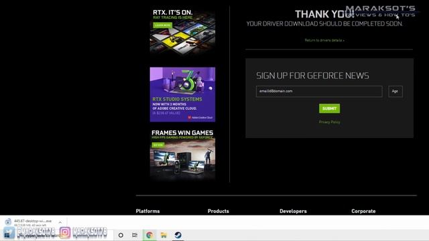429x241 pixels.
Task: Click the Age field
Action: [395, 91]
